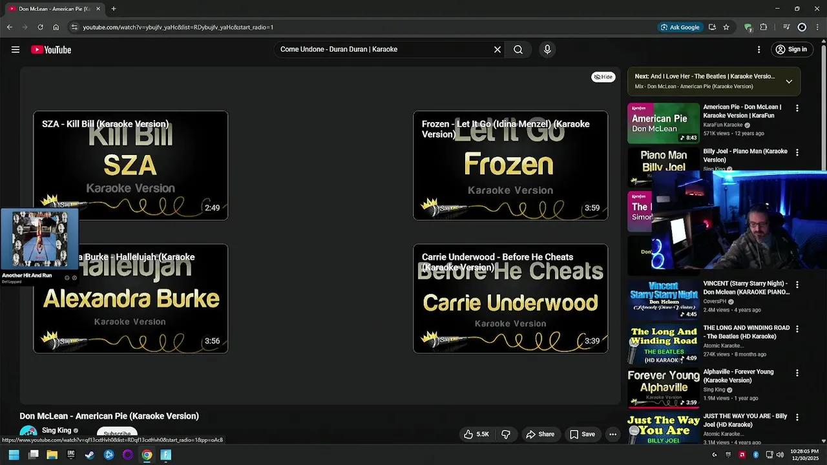Viewport: 827px width, 465px height.
Task: Bookmark this page with star
Action: (x=726, y=27)
